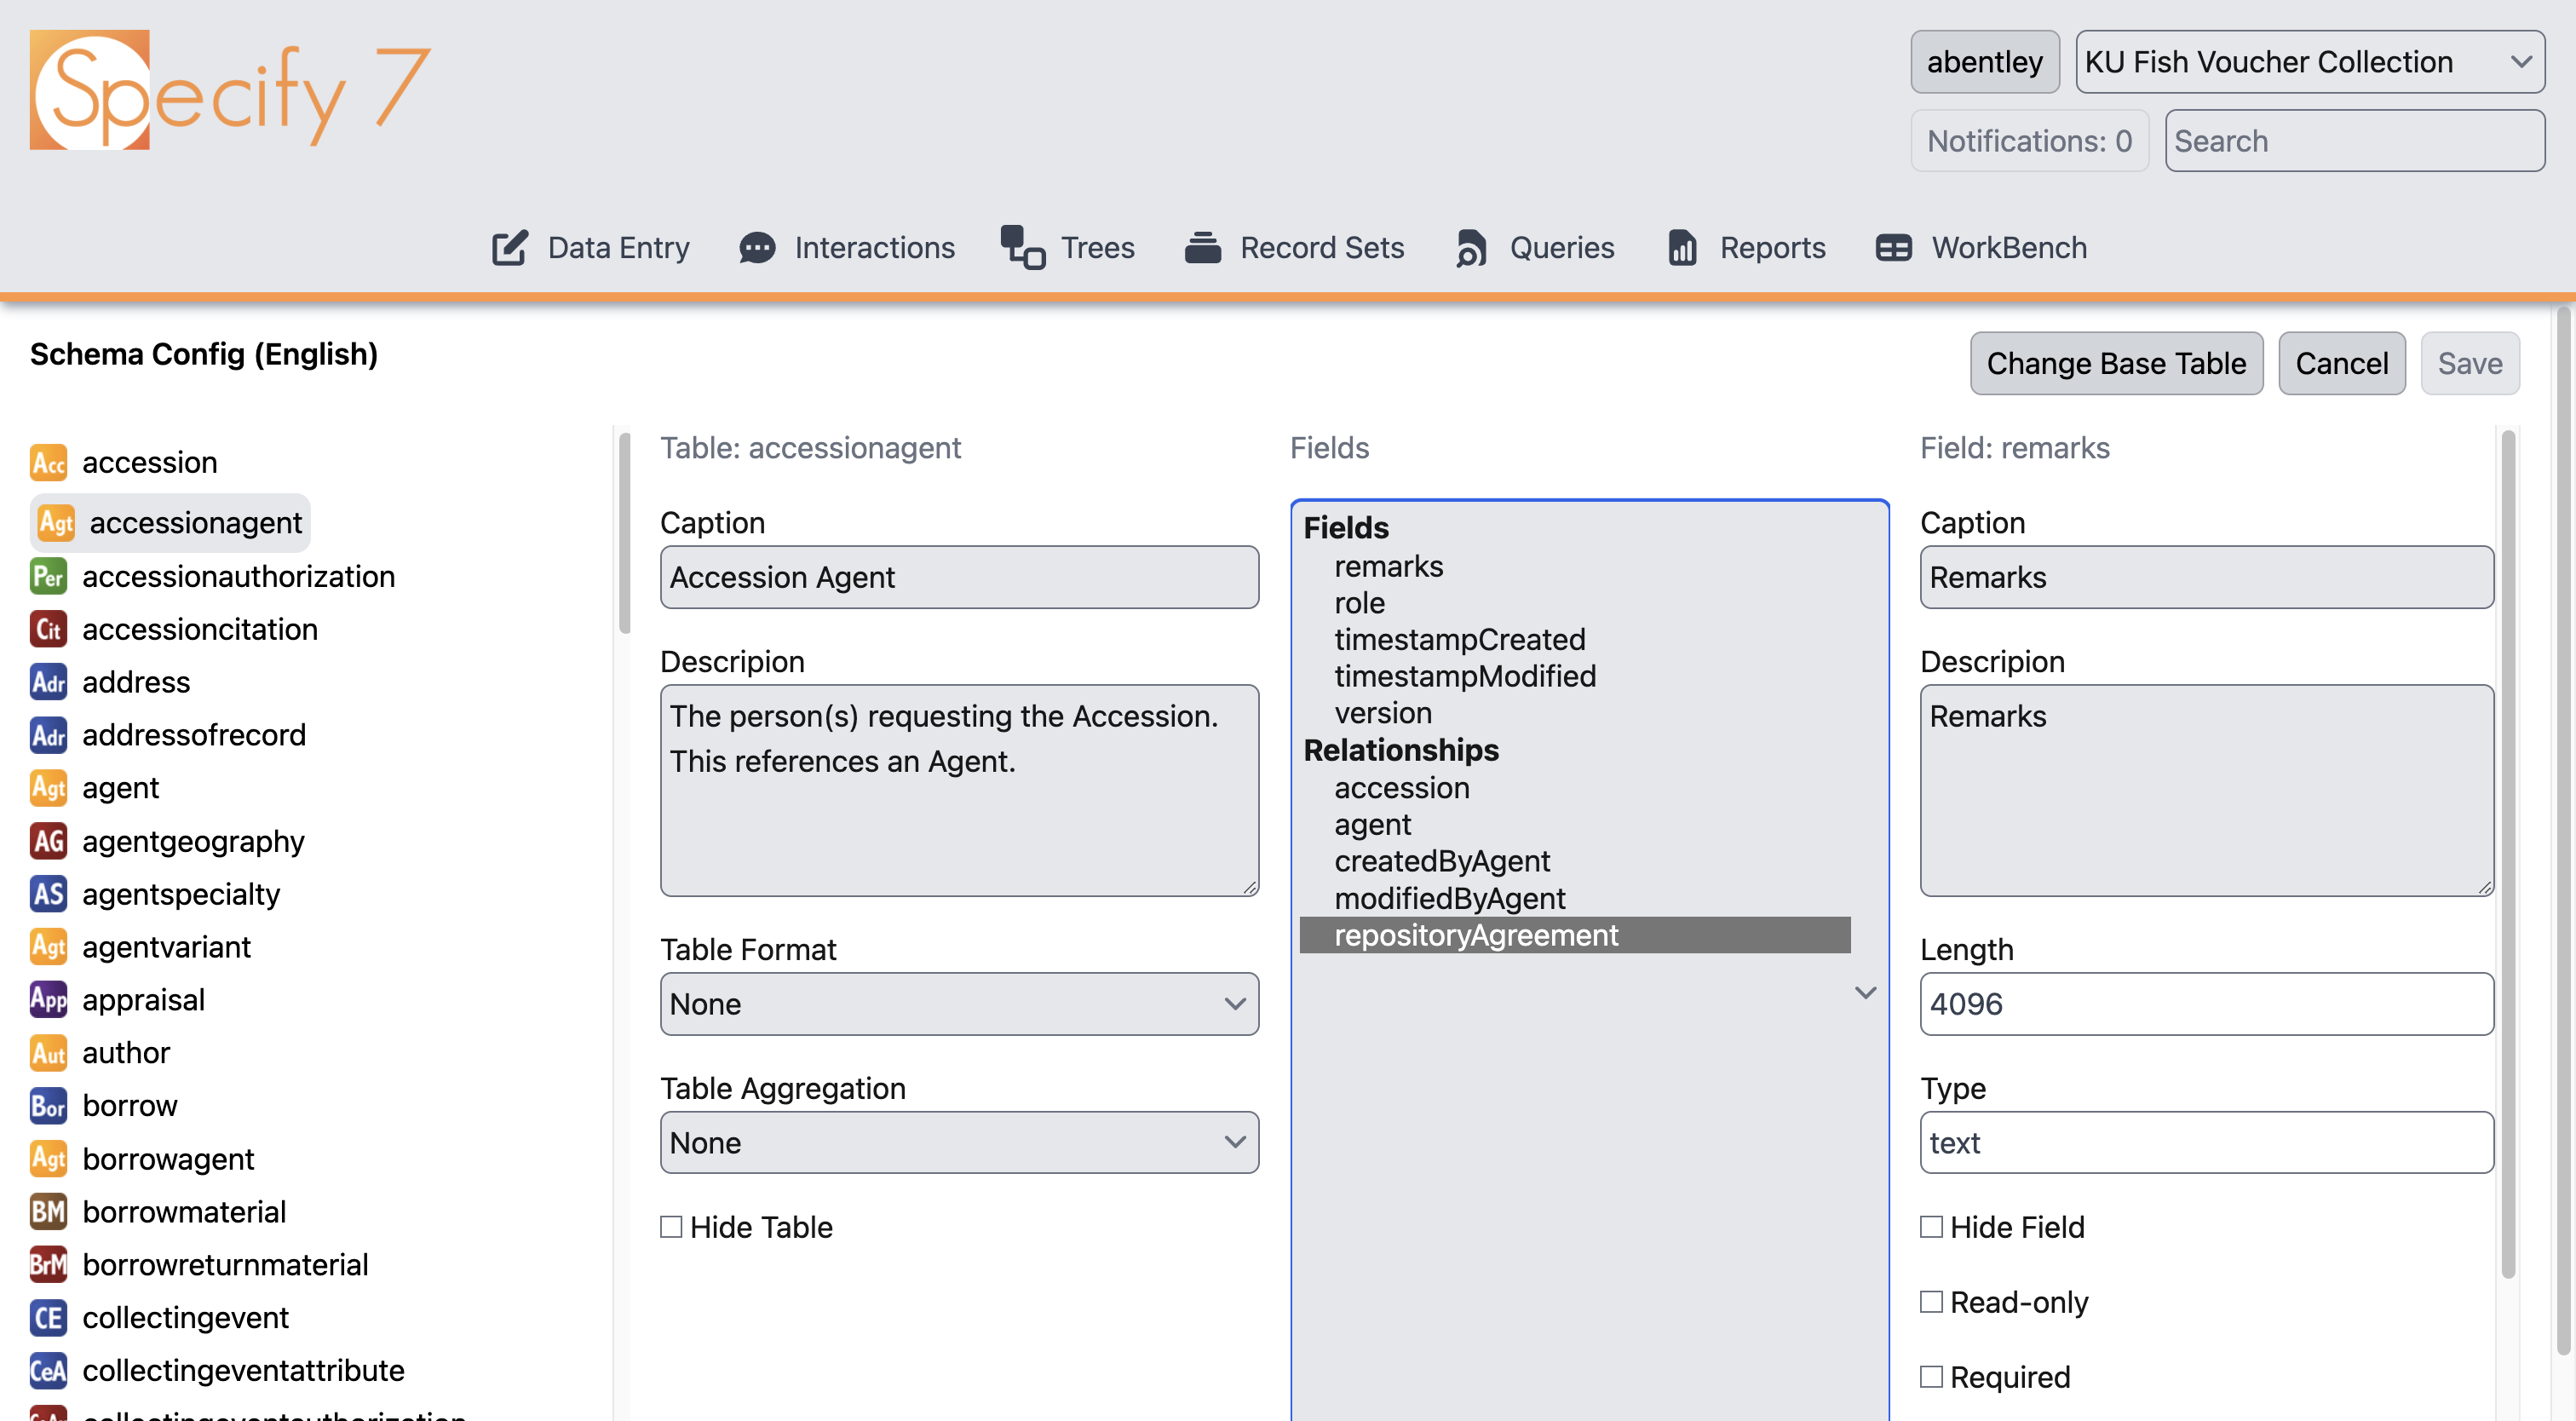This screenshot has height=1421, width=2576.
Task: Click inside the Search field
Action: click(x=2354, y=140)
